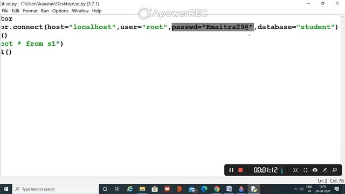Click the "student" database string
Screen dimensions: 345x194
315,27
